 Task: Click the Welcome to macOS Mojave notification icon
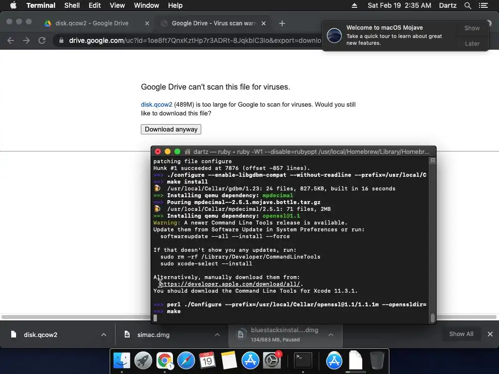pyautogui.click(x=334, y=35)
